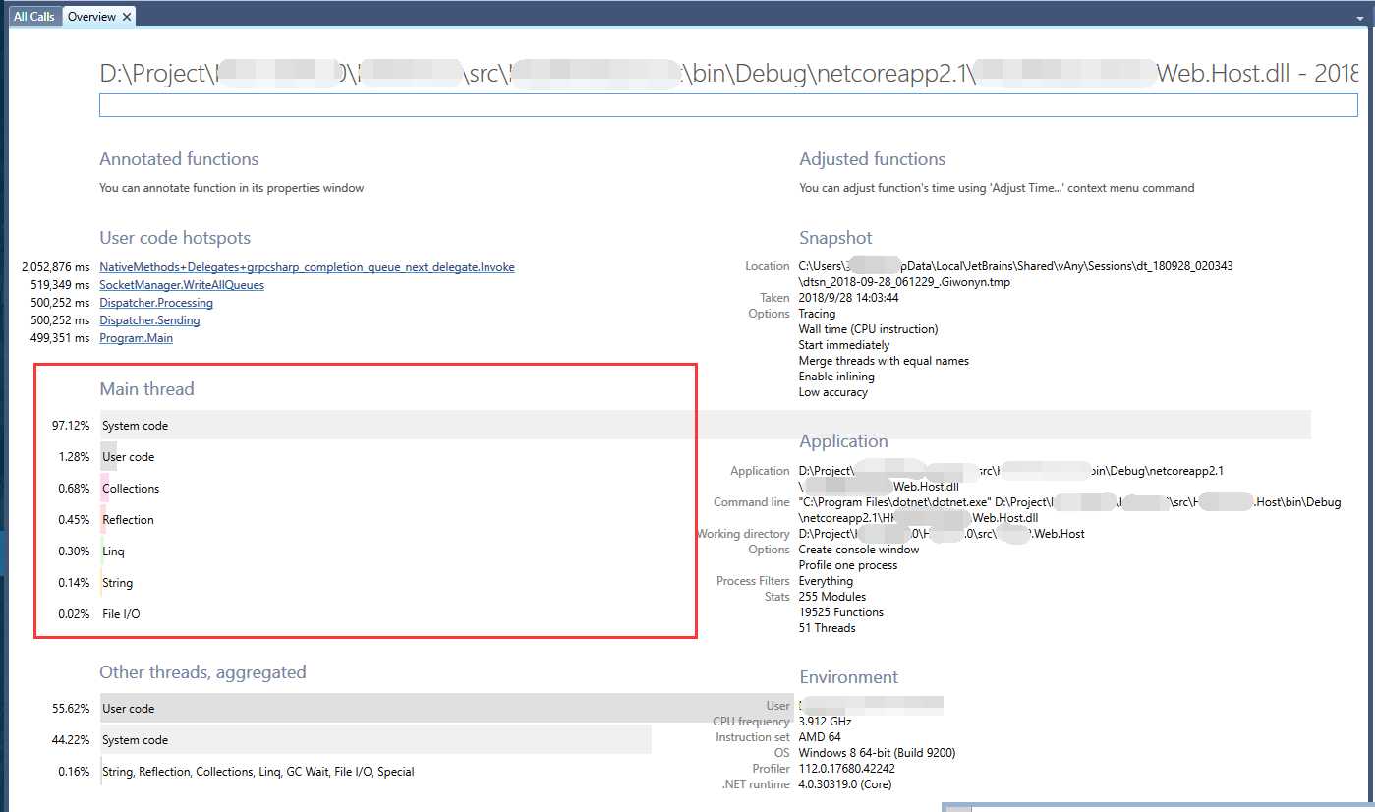Select User code row in Main thread

click(128, 457)
